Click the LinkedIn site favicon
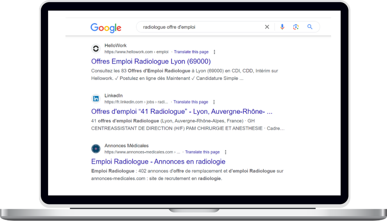The width and height of the screenshot is (387, 221). pyautogui.click(x=96, y=98)
